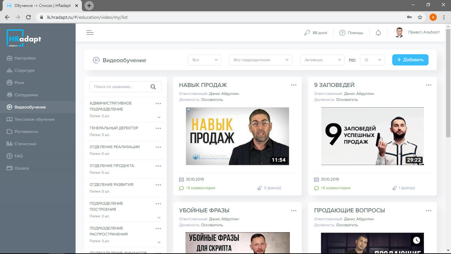Open Оплата in the sidebar
Screen dimensions: 451x254
(38, 168)
